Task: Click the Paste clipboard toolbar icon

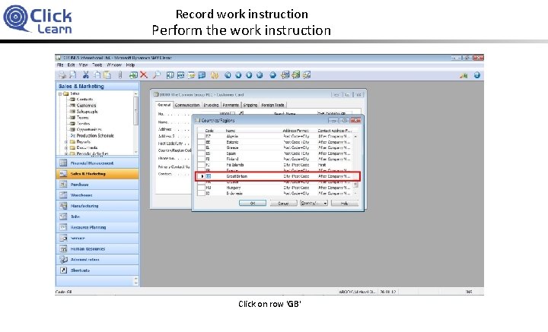Action: [107, 75]
